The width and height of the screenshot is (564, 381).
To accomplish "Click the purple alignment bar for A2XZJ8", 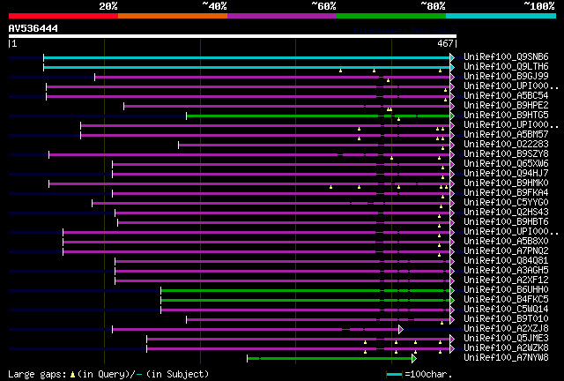I will coord(256,330).
